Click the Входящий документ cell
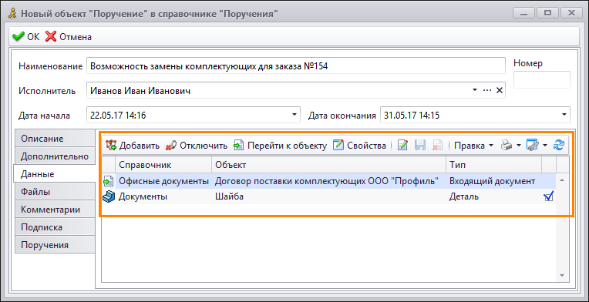Viewport: 589px width, 302px height. click(494, 181)
